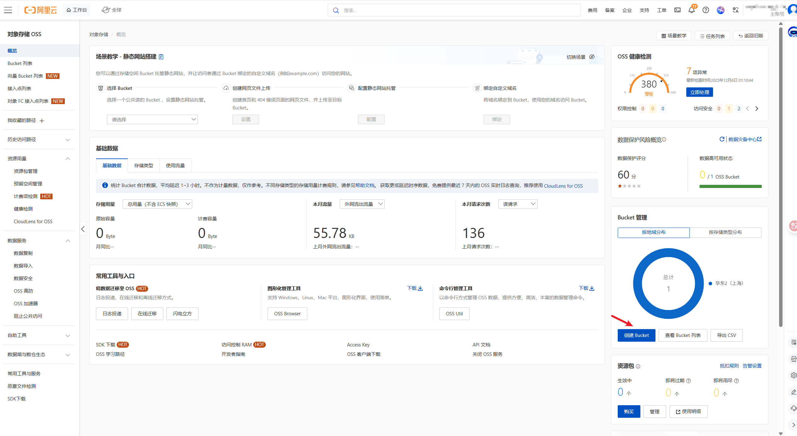Viewport: 797px width, 436px height.
Task: Switch to 按存储类型分布 view
Action: 725,232
